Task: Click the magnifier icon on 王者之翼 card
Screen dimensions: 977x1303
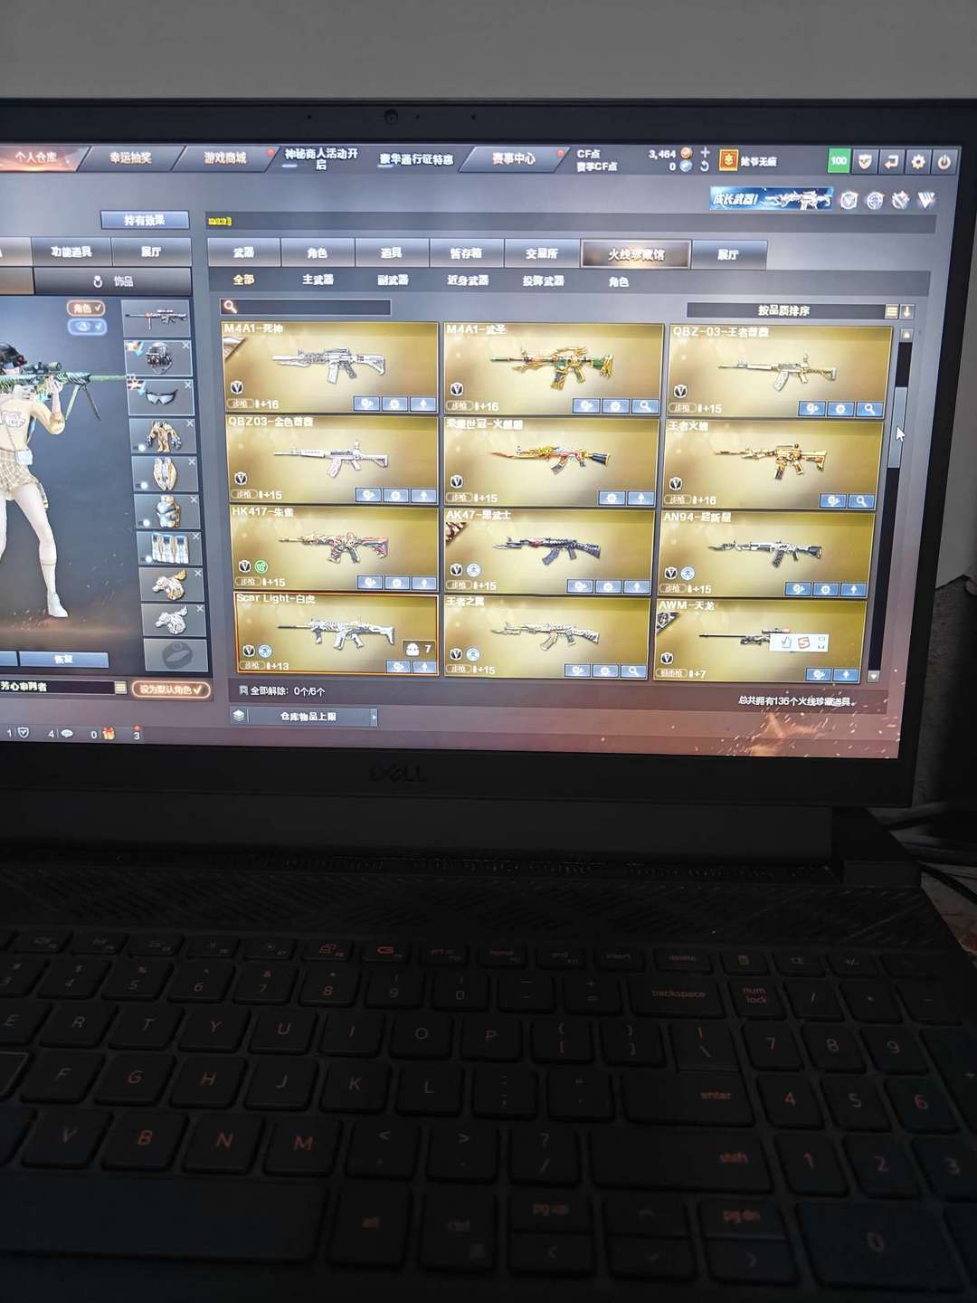Action: coord(633,671)
